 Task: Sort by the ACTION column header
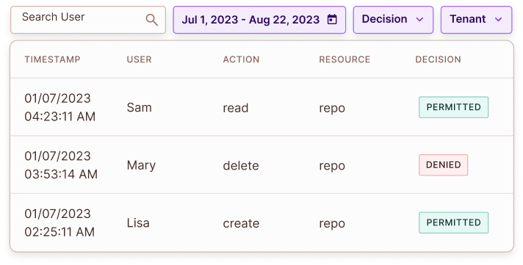(241, 59)
